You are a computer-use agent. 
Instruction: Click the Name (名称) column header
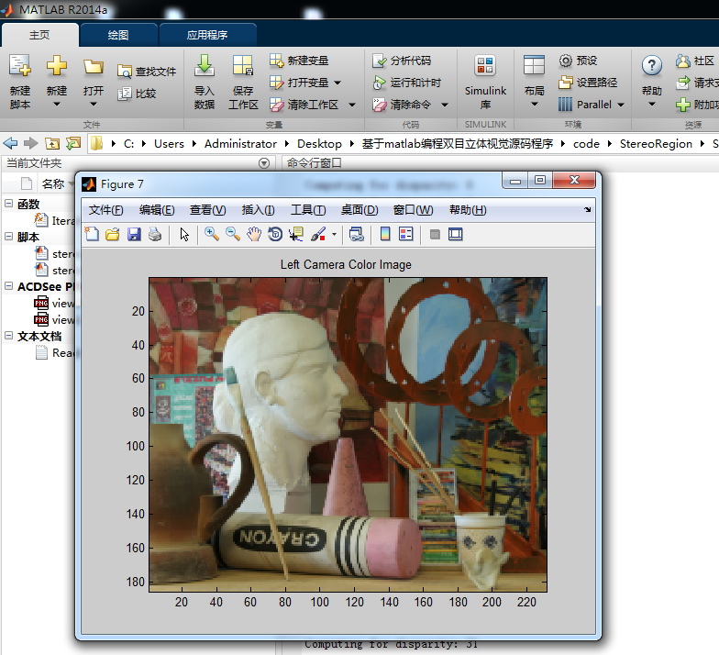53,183
